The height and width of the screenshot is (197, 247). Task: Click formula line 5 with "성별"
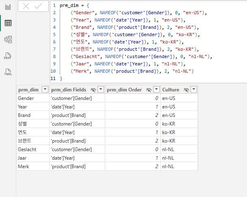[x=135, y=35]
